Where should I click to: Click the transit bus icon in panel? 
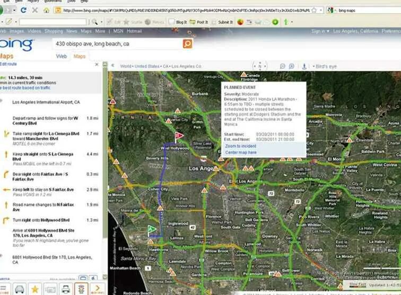pos(82,279)
